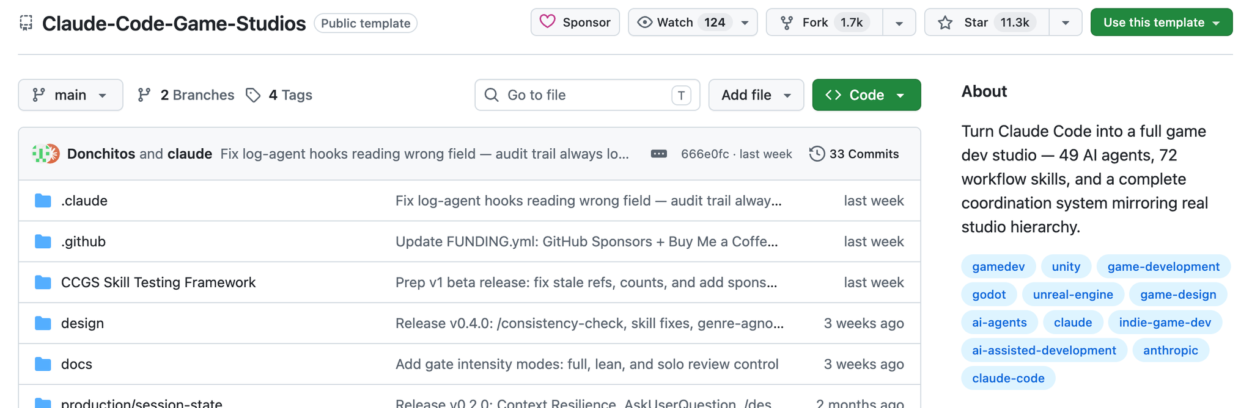Select the indie-game-dev topic tag
Viewport: 1252px width, 408px height.
pyautogui.click(x=1165, y=323)
